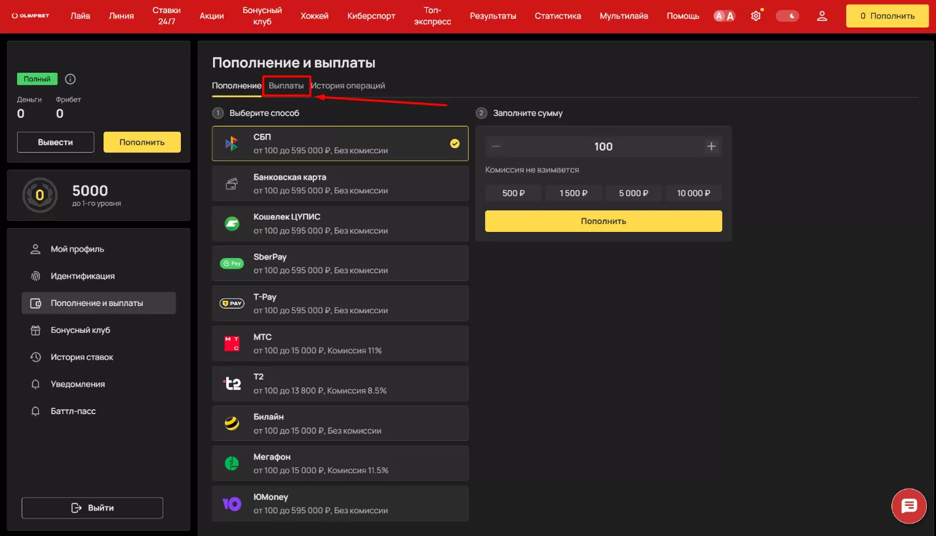The image size is (936, 536).
Task: Toggle dark theme with the moon switch
Action: pyautogui.click(x=787, y=15)
